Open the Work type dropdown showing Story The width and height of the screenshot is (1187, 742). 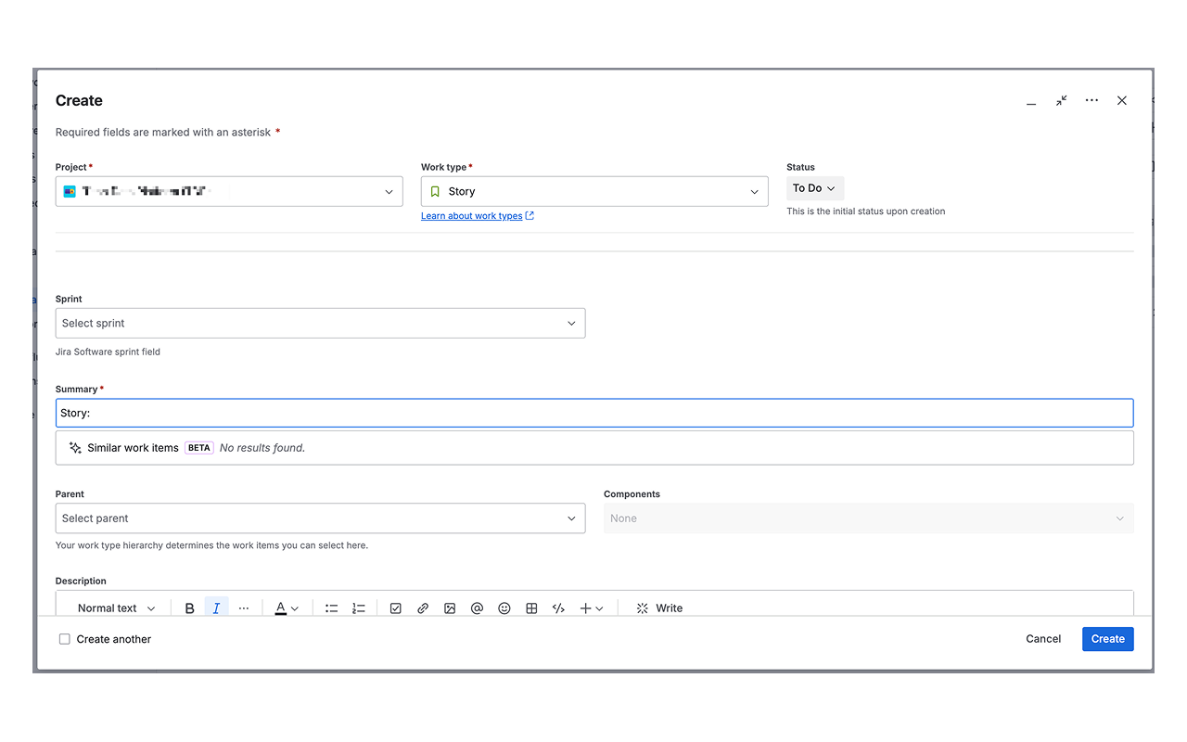point(594,191)
